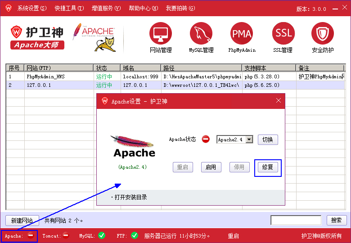The width and height of the screenshot is (351, 243).
Task: Click the red stop icon beside Apache状态
Action: [x=206, y=139]
